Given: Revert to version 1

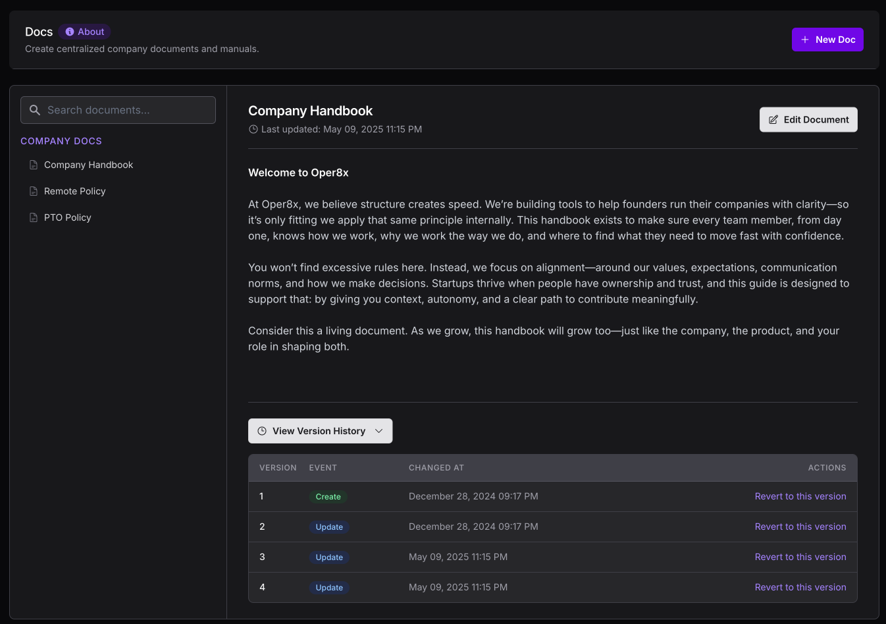Looking at the screenshot, I should [800, 496].
